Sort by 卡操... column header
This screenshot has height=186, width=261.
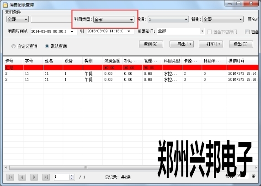coord(192,61)
